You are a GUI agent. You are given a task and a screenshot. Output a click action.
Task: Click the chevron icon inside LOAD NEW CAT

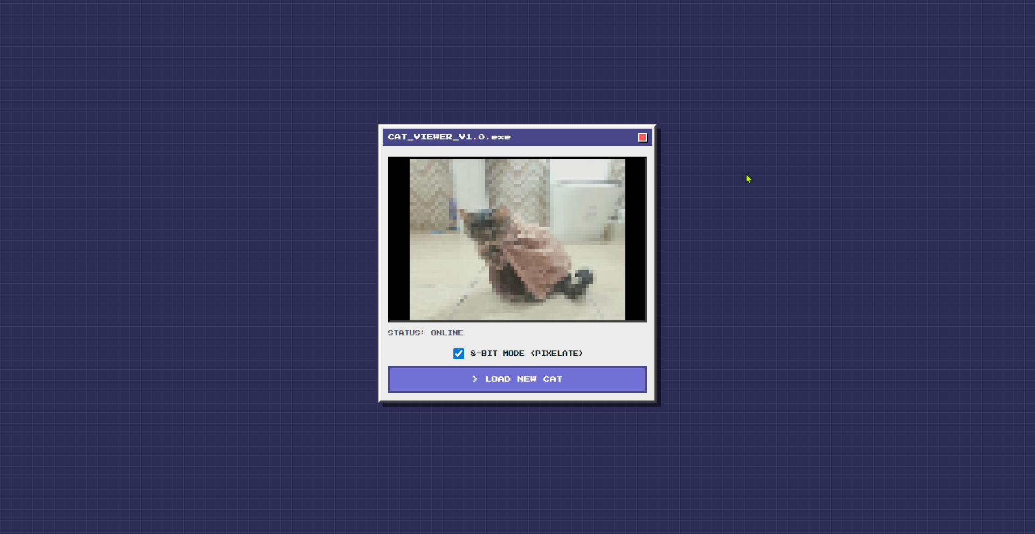pyautogui.click(x=475, y=379)
